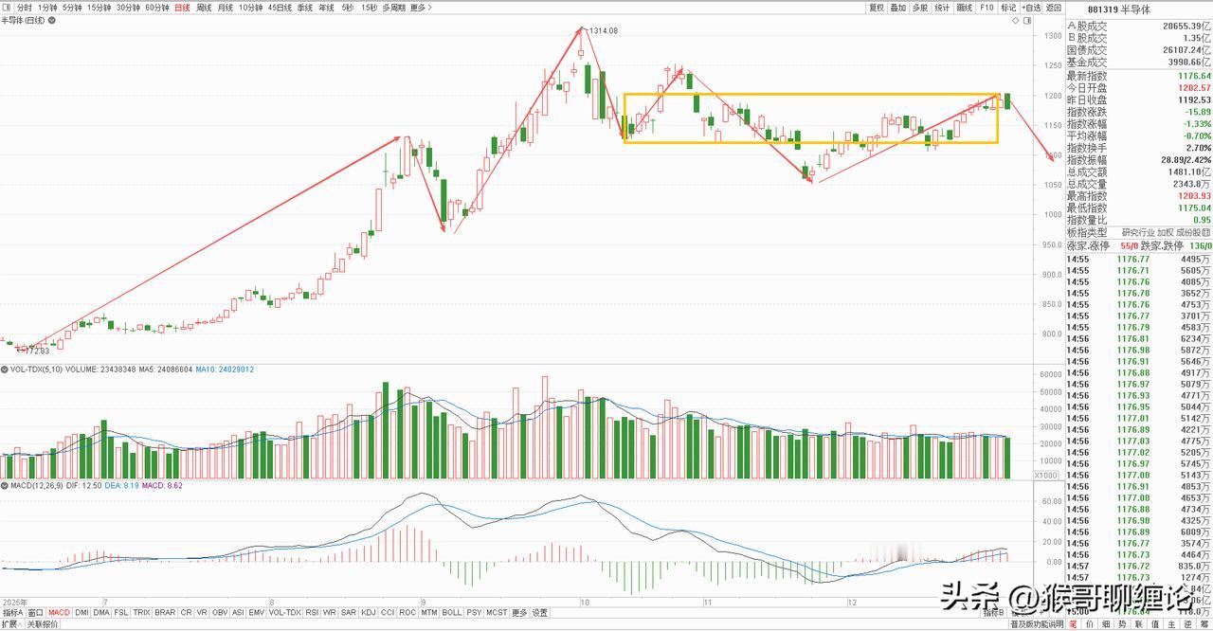
Task: Select the PSY indicator tab
Action: point(473,612)
